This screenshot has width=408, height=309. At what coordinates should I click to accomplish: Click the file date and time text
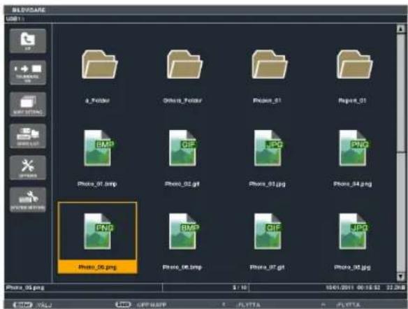pos(353,287)
